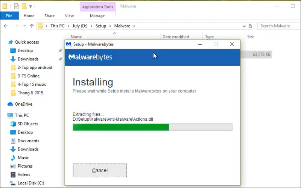The image size is (301, 188).
Task: Switch to the Home ribbon tab
Action: (x=29, y=16)
